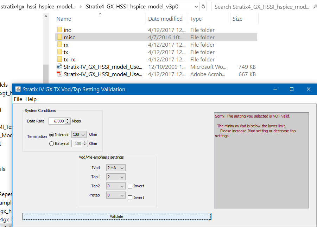Select the tx_rx folder icon

click(x=59, y=60)
